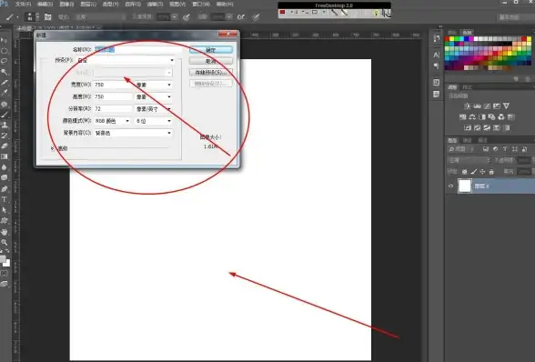Select the Eyedropper tool
This screenshot has width=535, height=362.
coord(4,93)
